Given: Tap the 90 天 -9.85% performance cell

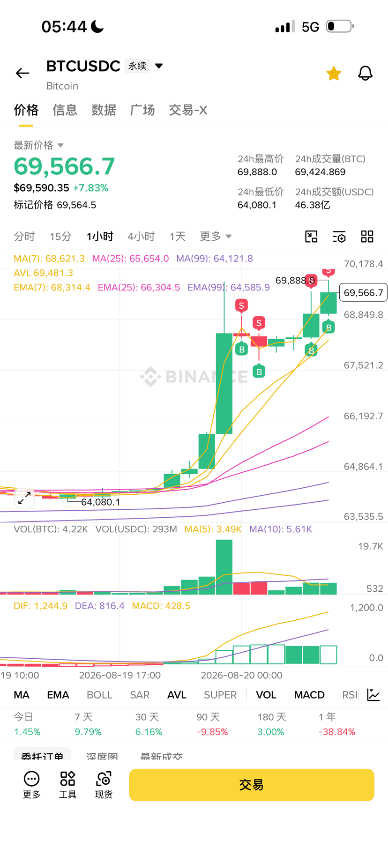Looking at the screenshot, I should point(212,724).
